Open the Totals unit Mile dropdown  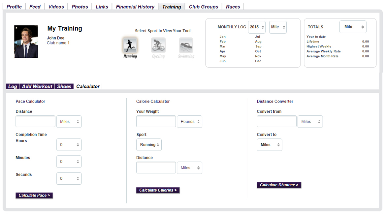pyautogui.click(x=353, y=27)
